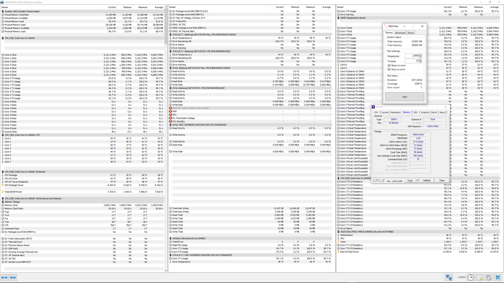Switch to the SPD tab in CPU-Z

[x=415, y=112]
